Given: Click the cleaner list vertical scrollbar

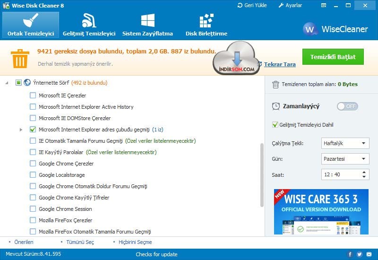Looking at the screenshot, I should coord(262,175).
